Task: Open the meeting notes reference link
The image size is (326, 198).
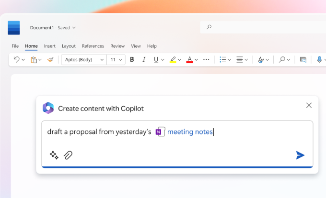Action: pyautogui.click(x=190, y=132)
